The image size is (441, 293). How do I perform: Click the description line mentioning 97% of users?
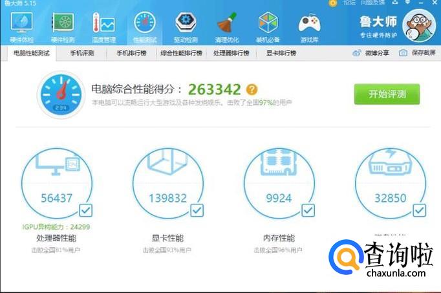[192, 103]
